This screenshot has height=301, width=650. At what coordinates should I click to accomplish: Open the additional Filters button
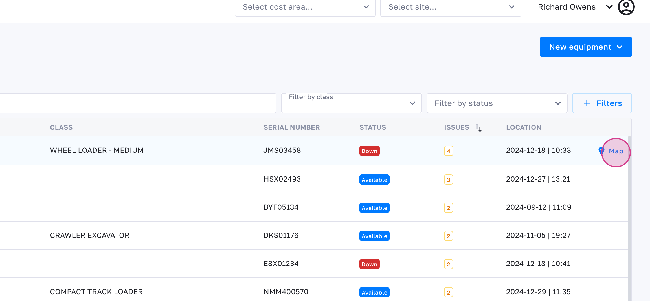tap(602, 103)
